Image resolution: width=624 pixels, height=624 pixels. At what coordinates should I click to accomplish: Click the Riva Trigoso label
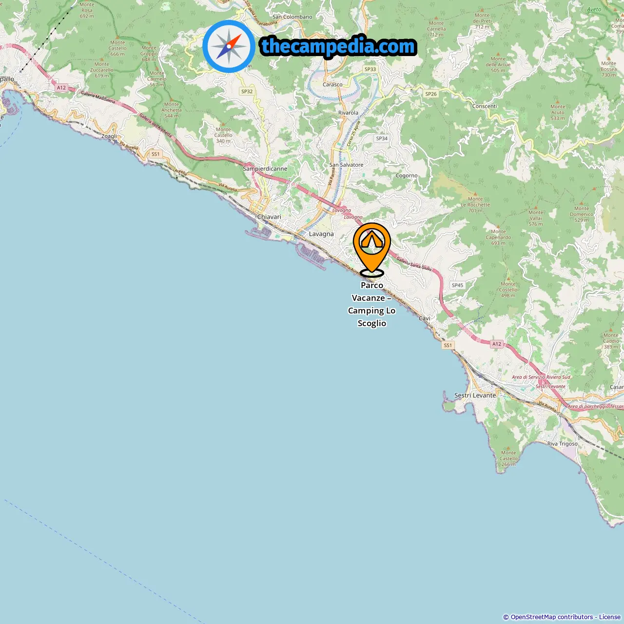click(563, 444)
